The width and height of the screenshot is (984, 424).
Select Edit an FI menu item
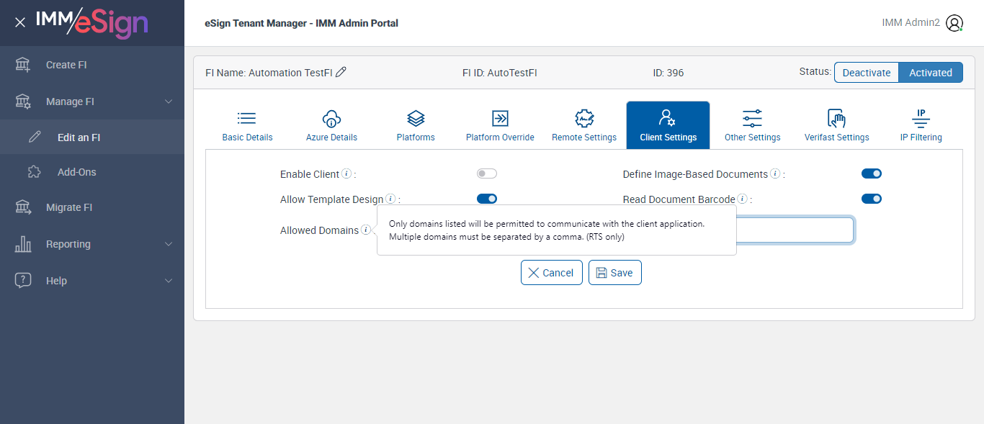point(92,137)
